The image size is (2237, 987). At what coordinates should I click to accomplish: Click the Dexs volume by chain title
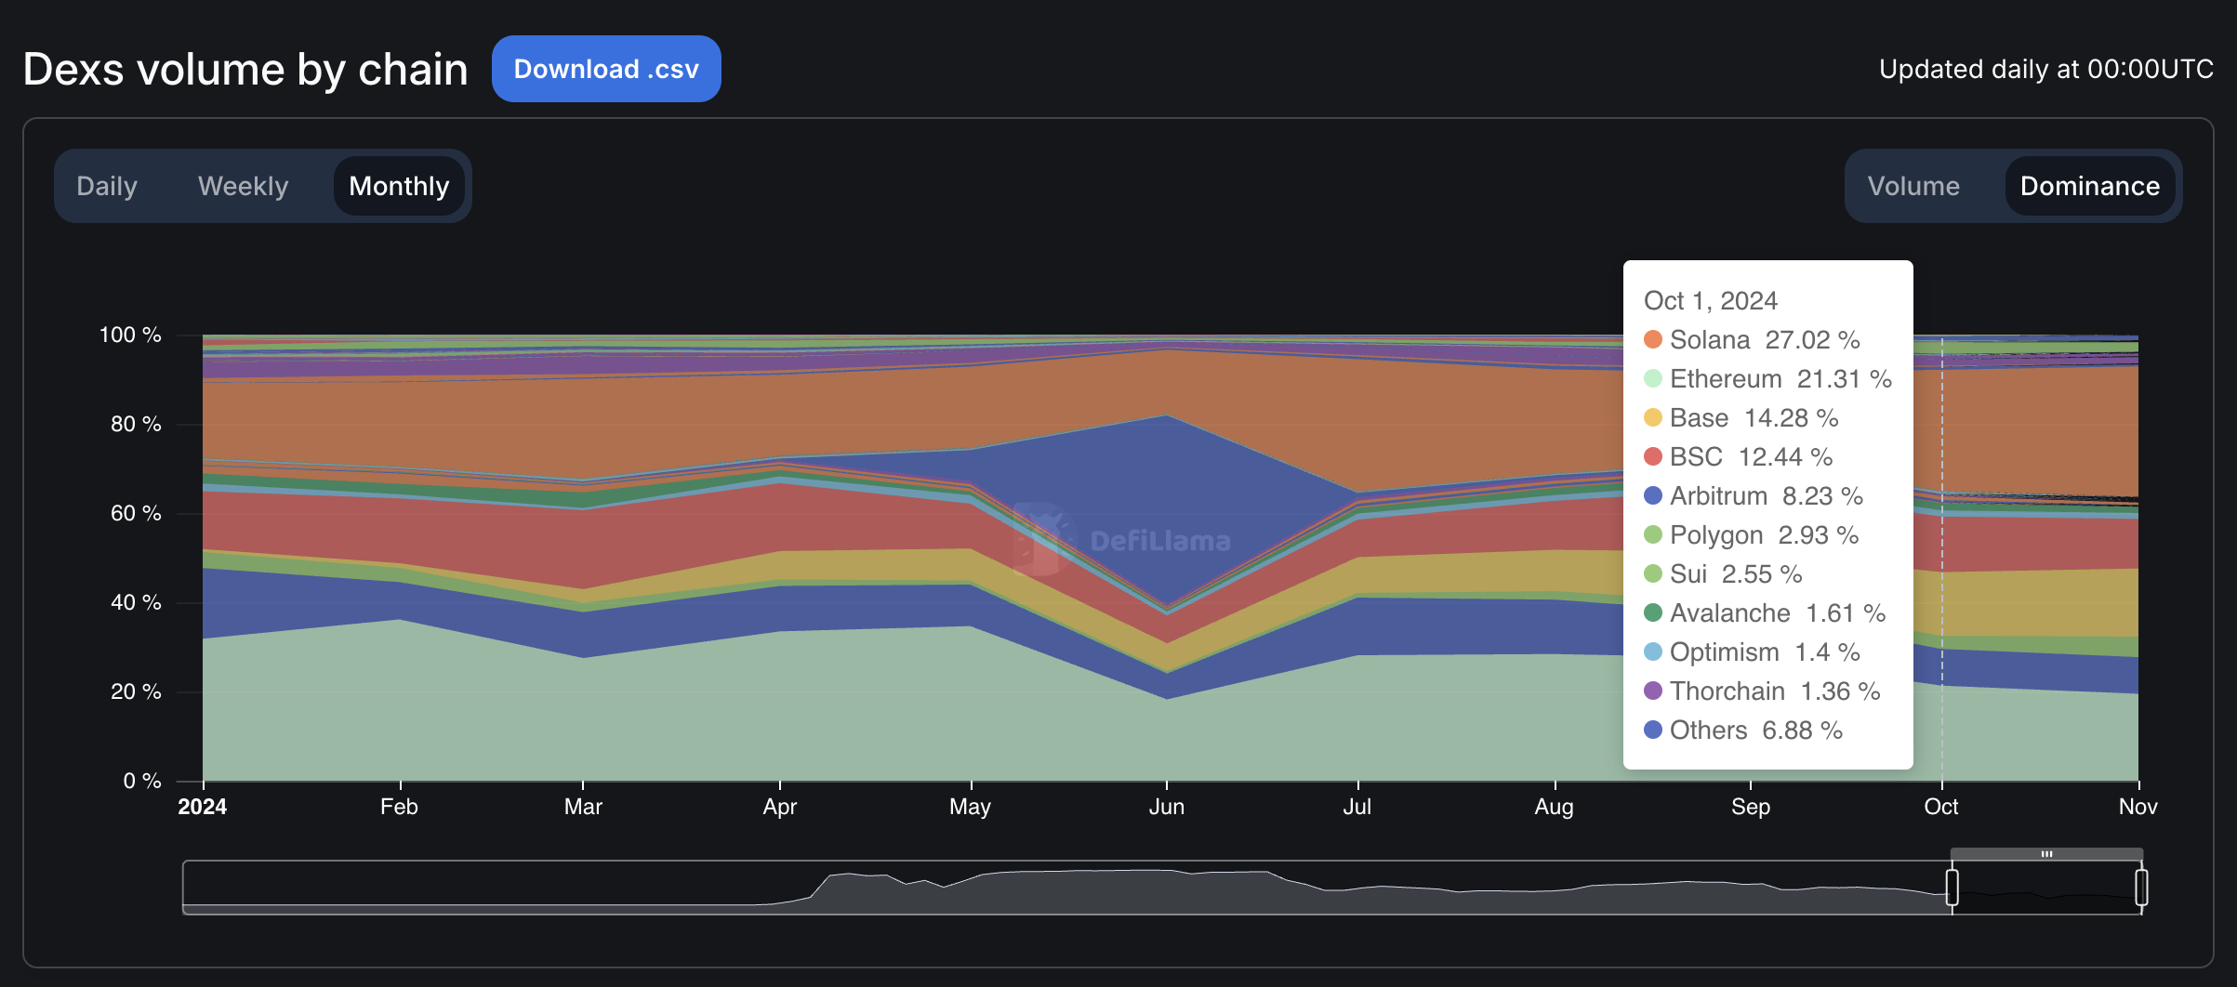(245, 69)
